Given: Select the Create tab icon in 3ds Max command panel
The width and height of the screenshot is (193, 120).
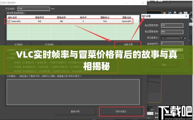Looking at the screenshot, I should 164,13.
